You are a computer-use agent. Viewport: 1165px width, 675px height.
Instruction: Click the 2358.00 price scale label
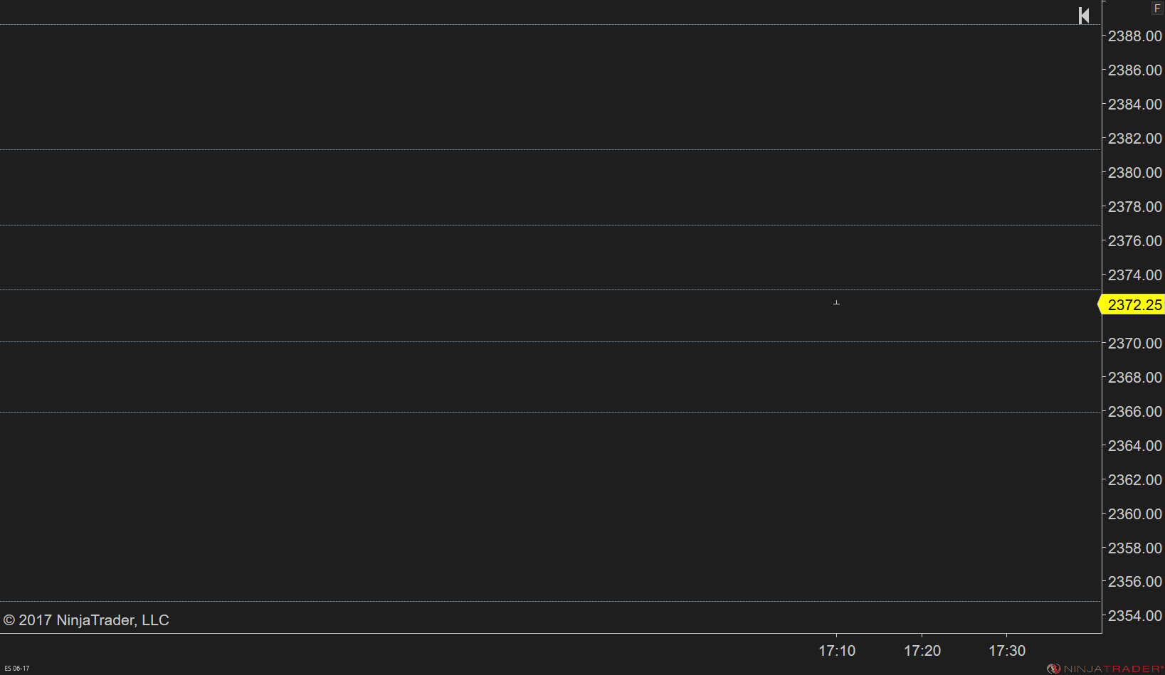(x=1134, y=548)
